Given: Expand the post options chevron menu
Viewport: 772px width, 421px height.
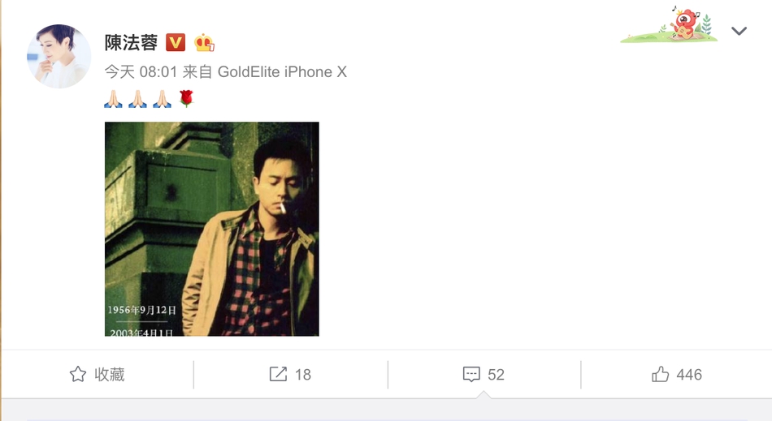Looking at the screenshot, I should (739, 31).
